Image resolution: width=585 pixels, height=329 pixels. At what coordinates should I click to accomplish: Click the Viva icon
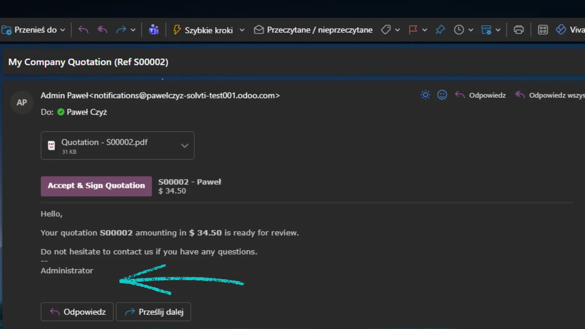click(561, 30)
